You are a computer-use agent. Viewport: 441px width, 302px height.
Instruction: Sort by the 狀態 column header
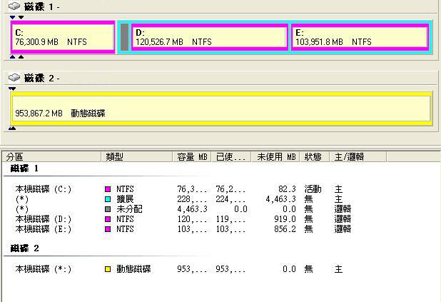(x=315, y=157)
